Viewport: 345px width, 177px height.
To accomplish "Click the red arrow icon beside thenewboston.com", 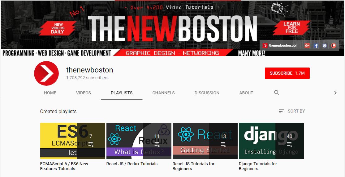I will [x=265, y=46].
